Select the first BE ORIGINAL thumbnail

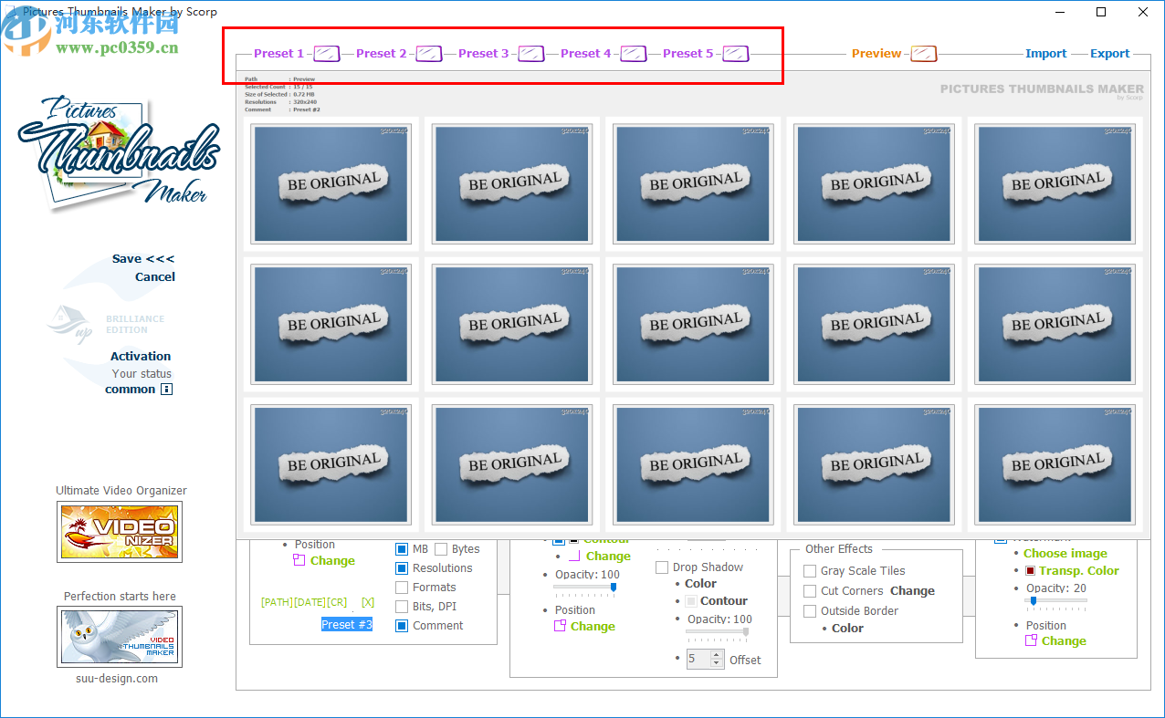coord(331,183)
